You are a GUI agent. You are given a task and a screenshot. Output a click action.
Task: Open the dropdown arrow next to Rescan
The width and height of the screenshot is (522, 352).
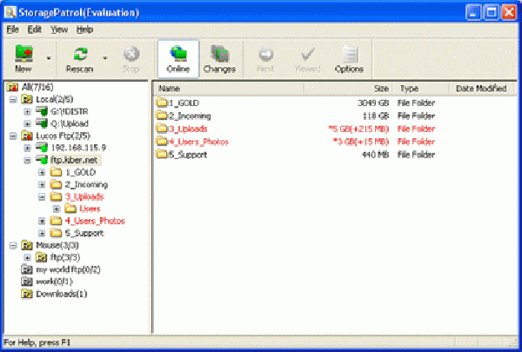pyautogui.click(x=105, y=58)
